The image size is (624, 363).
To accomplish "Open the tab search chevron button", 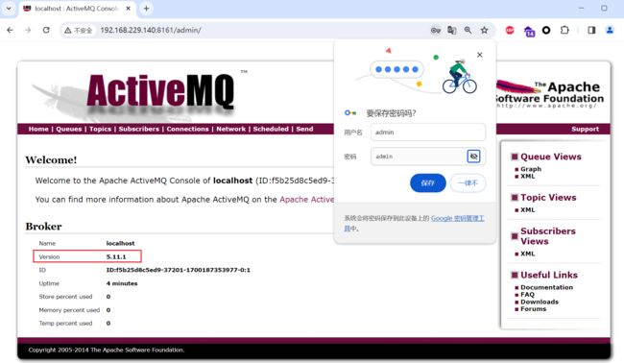I will point(9,8).
